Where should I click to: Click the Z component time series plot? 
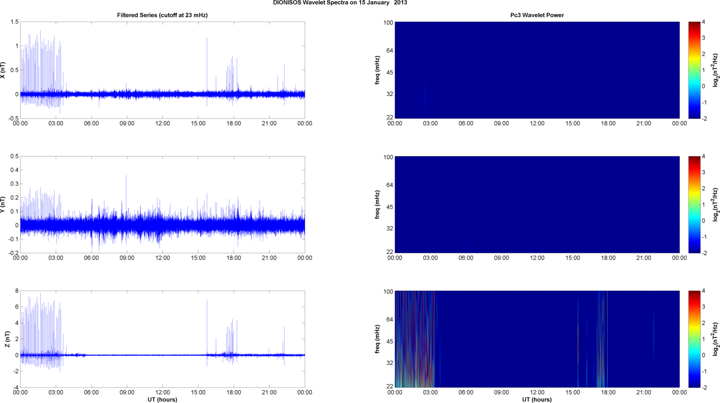162,339
